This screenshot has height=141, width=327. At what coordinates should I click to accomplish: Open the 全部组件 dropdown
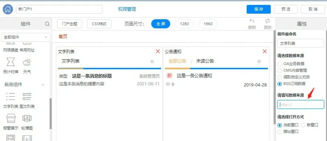[x=26, y=37]
